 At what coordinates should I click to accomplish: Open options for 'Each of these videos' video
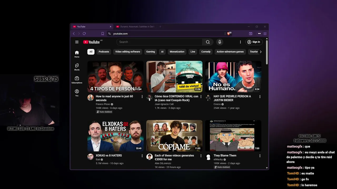pyautogui.click(x=201, y=156)
